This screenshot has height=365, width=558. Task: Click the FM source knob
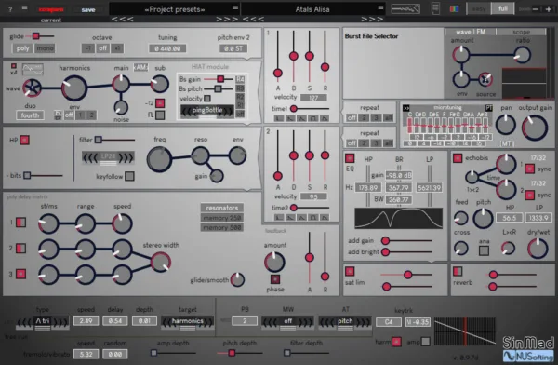click(x=485, y=79)
